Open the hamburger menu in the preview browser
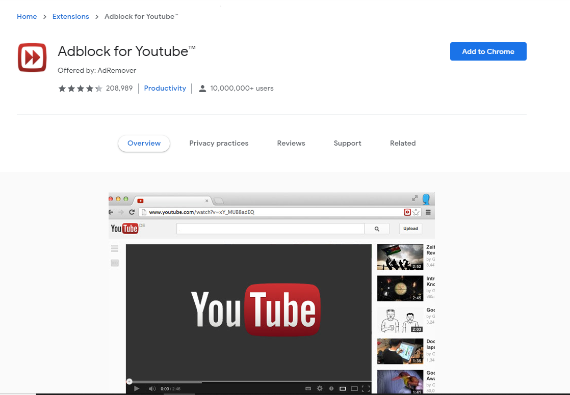The width and height of the screenshot is (570, 395). pos(428,212)
